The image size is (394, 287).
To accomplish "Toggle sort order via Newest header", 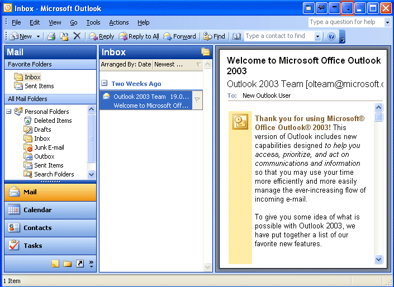I will 178,65.
